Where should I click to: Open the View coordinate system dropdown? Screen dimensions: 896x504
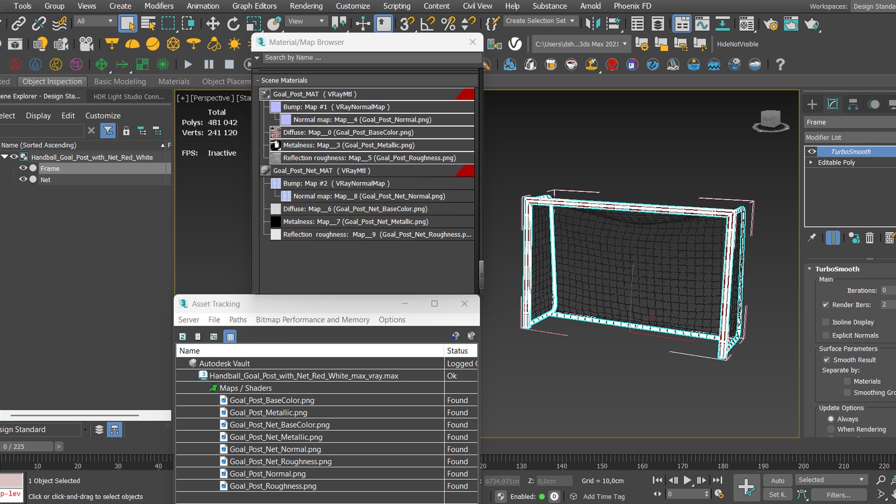(305, 21)
